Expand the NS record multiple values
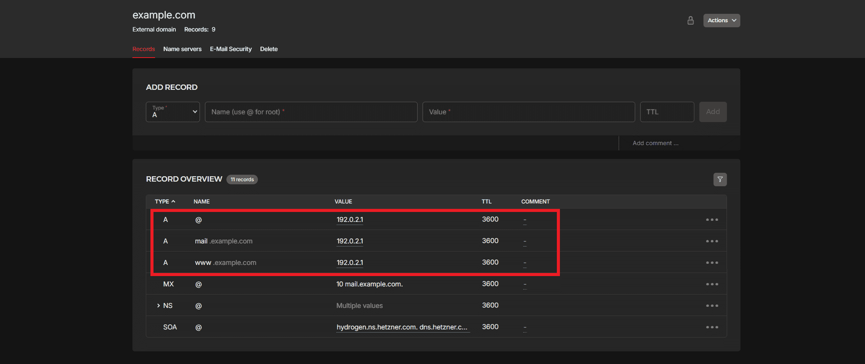Viewport: 865px width, 364px height. coord(158,306)
